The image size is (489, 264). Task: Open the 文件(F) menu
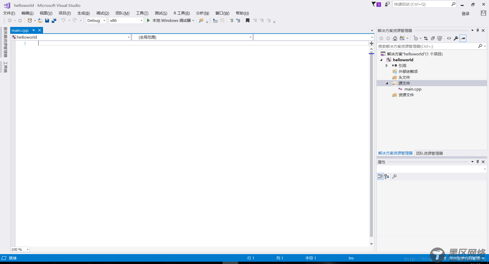point(9,13)
